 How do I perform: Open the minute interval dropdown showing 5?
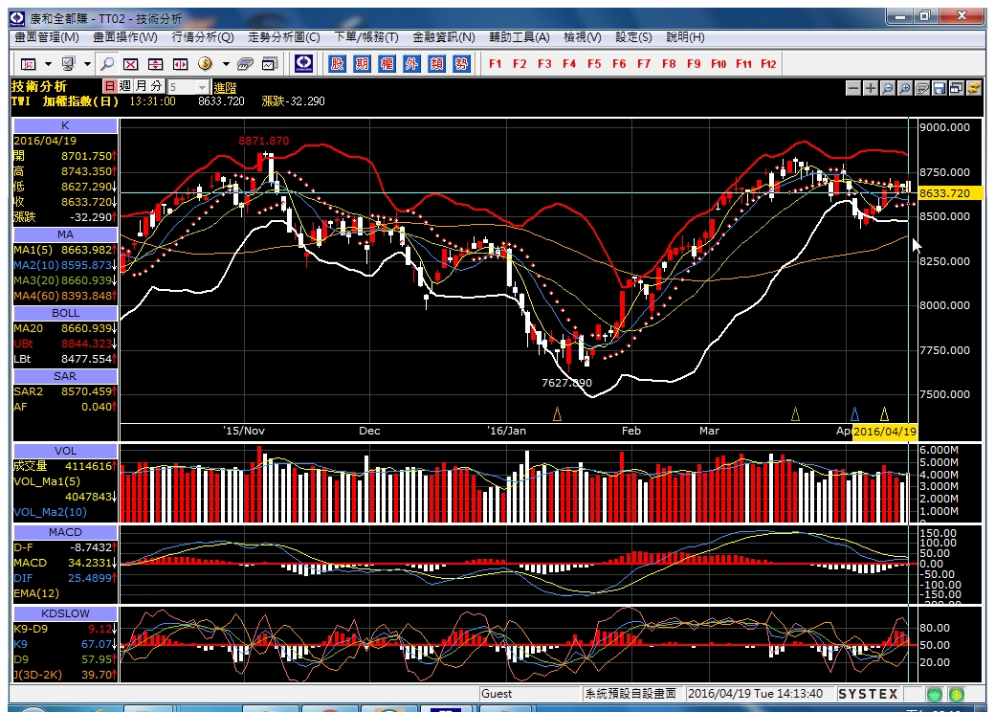point(203,87)
